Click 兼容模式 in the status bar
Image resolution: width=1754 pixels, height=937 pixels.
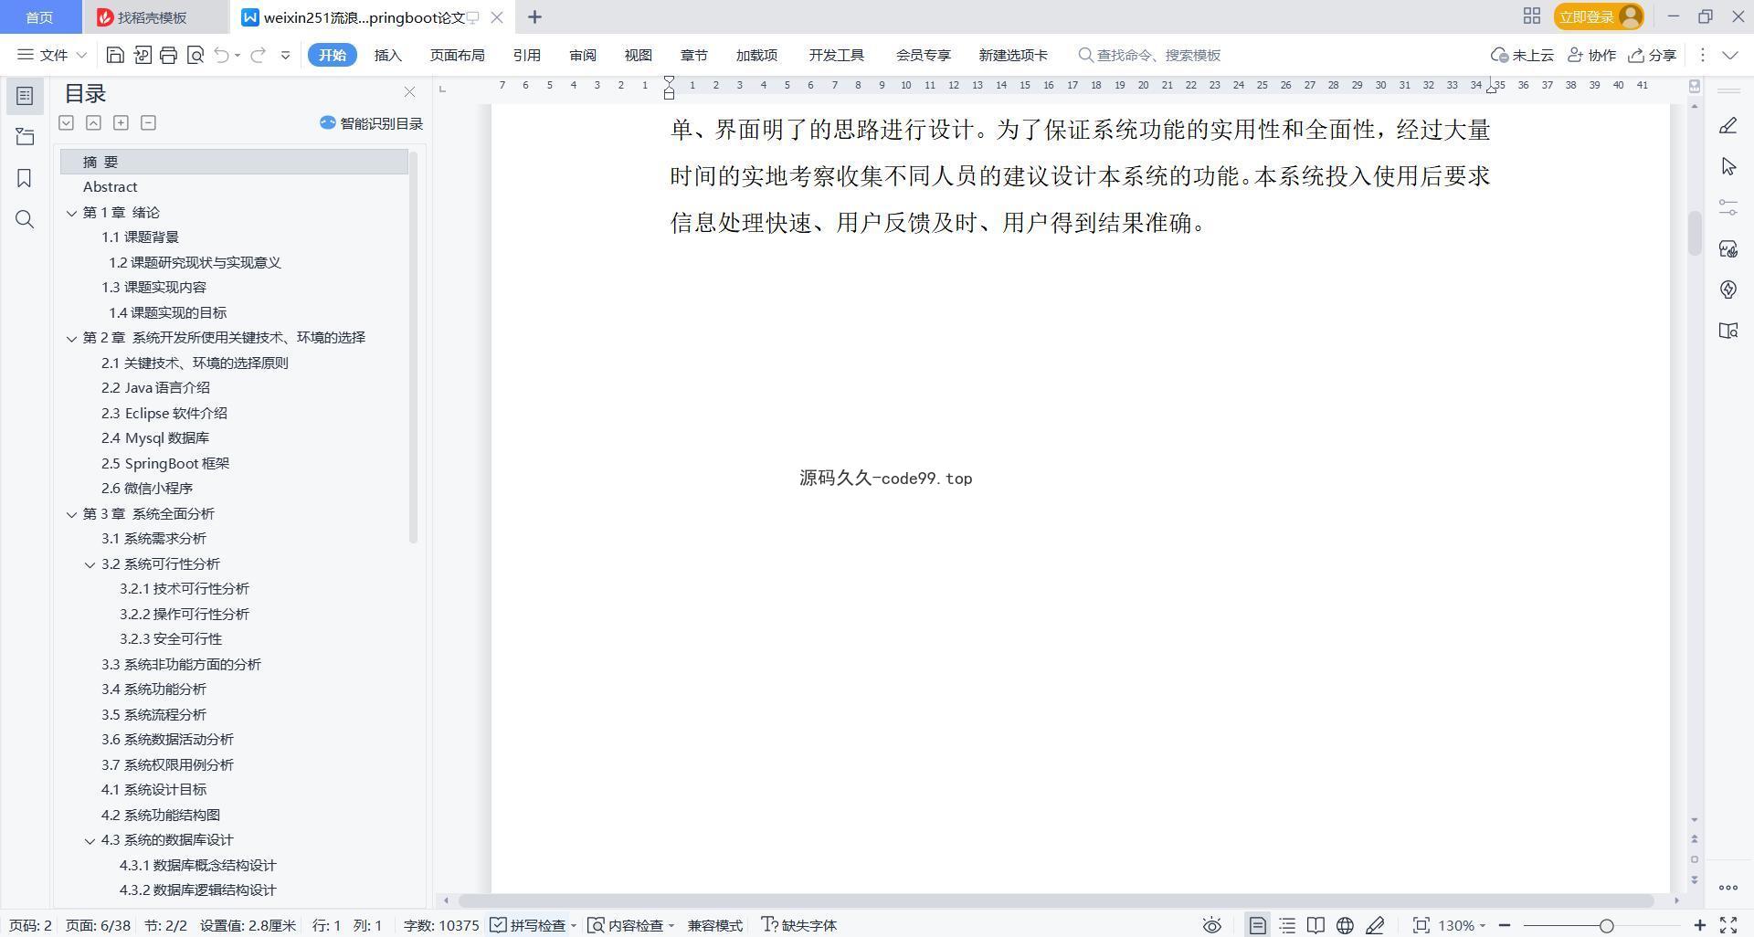point(715,925)
